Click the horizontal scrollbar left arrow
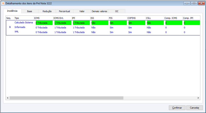The height and width of the screenshot is (113, 206). [8, 98]
